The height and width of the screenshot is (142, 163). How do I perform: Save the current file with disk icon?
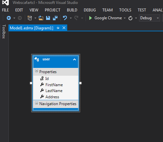pos(48,18)
